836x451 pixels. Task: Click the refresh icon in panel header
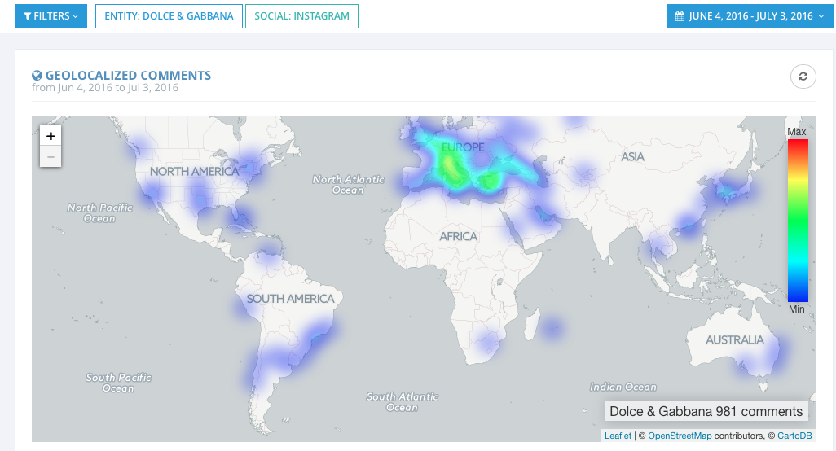(x=803, y=77)
